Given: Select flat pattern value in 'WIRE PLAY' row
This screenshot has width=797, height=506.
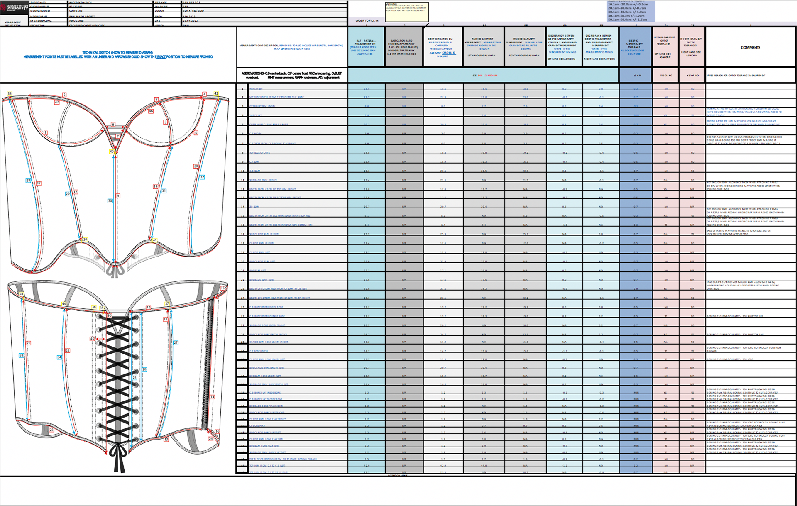Looking at the screenshot, I should 367,115.
